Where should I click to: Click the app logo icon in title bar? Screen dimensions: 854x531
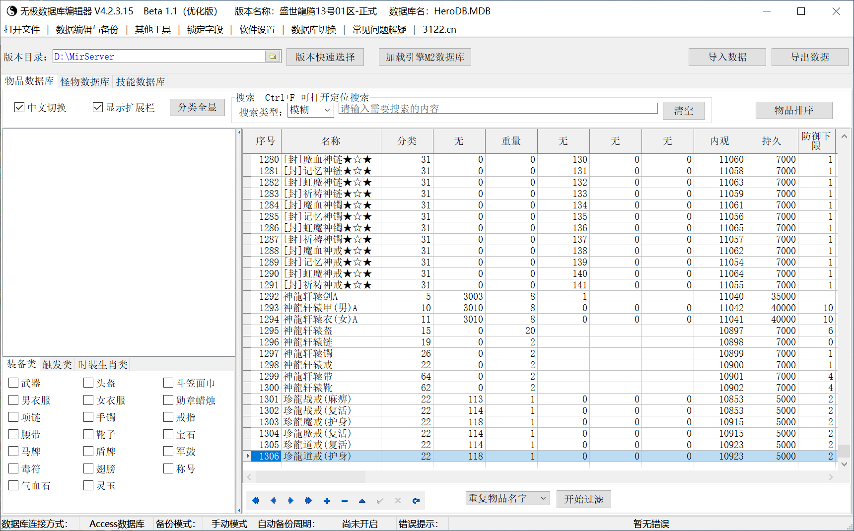[x=11, y=11]
